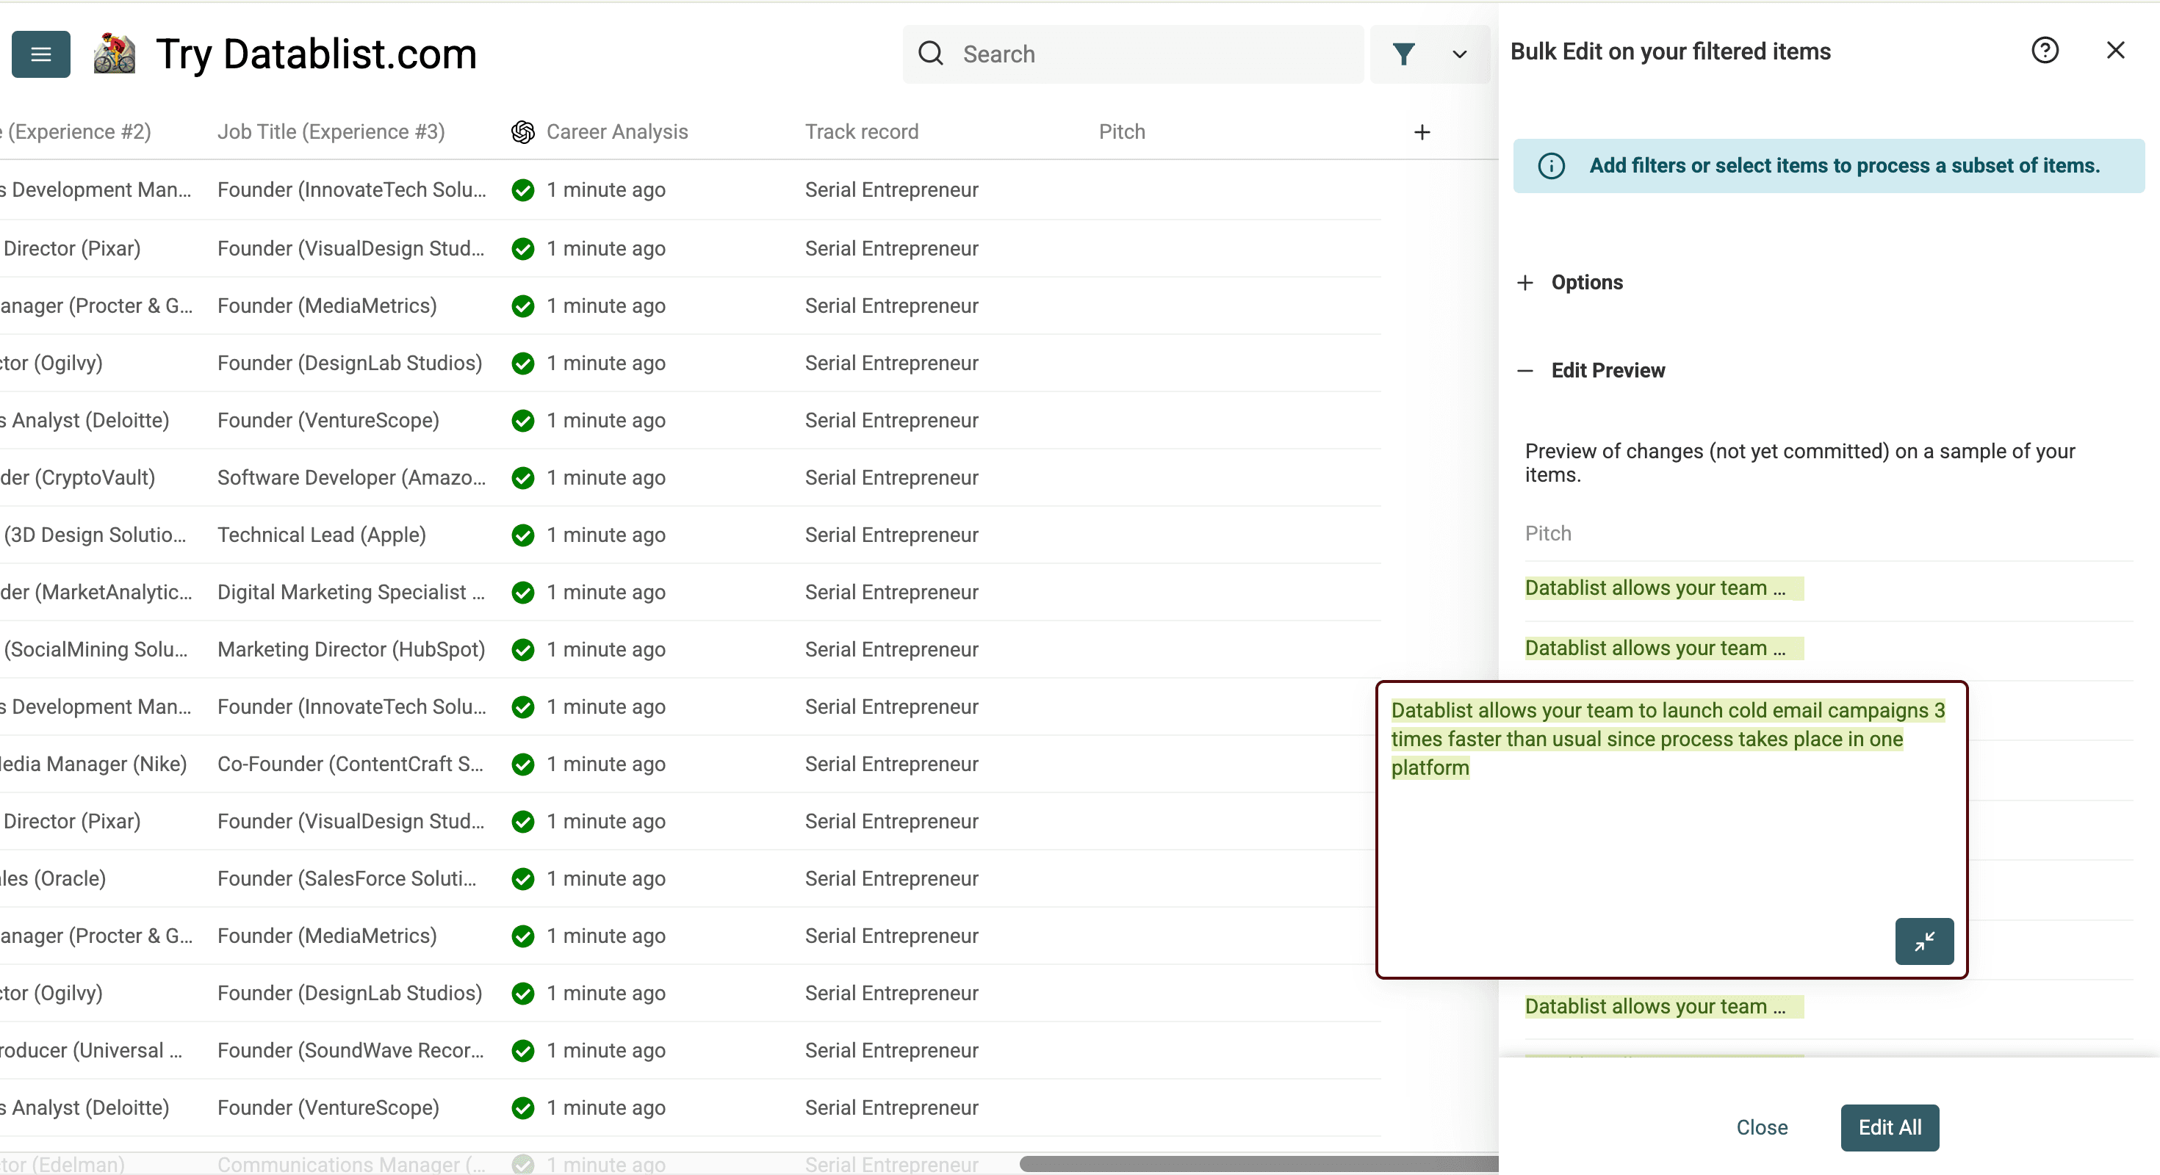The image size is (2160, 1175).
Task: Open the filter options dropdown chevron
Action: coord(1459,54)
